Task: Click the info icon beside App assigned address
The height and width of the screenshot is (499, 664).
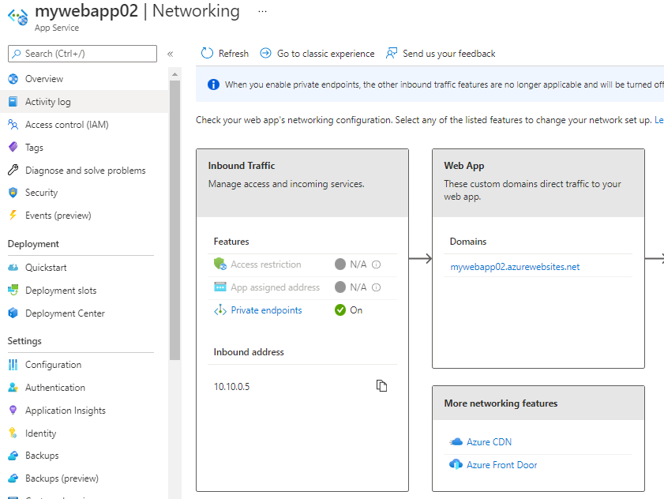Action: (377, 287)
